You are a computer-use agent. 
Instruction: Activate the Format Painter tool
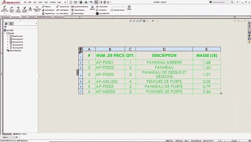24,9
